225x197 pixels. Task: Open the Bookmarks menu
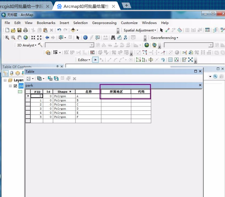[x=46, y=23]
